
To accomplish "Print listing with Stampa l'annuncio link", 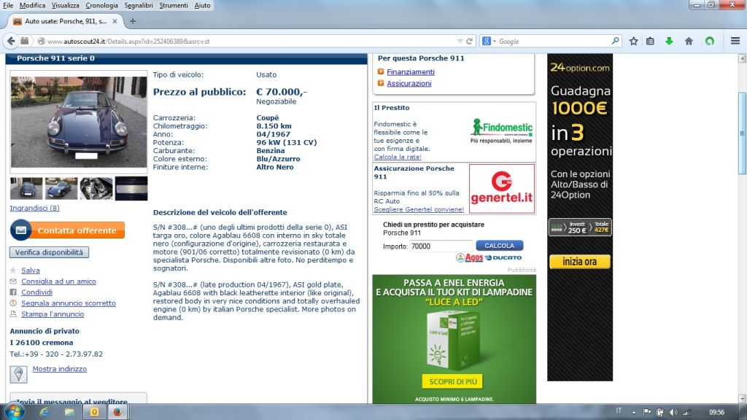I will click(53, 314).
